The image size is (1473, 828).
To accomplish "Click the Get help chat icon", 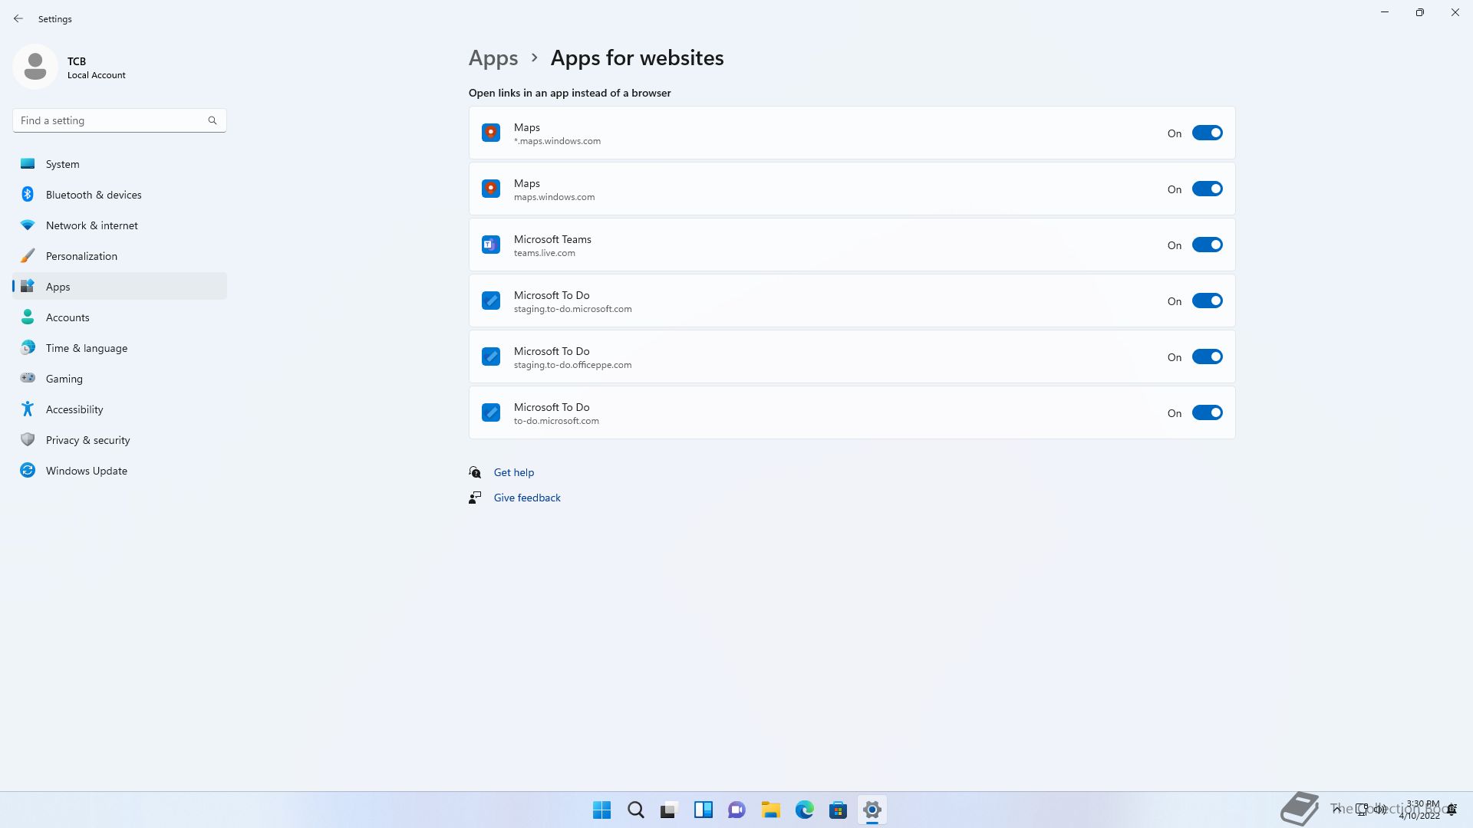I will coord(475,472).
